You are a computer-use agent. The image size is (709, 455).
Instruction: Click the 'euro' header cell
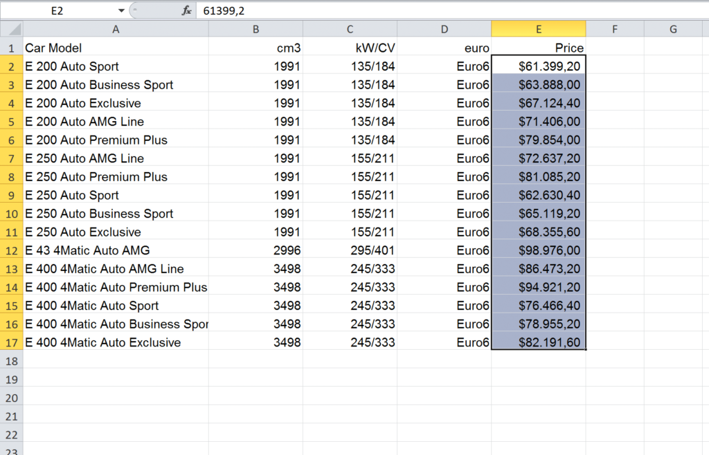(x=445, y=48)
